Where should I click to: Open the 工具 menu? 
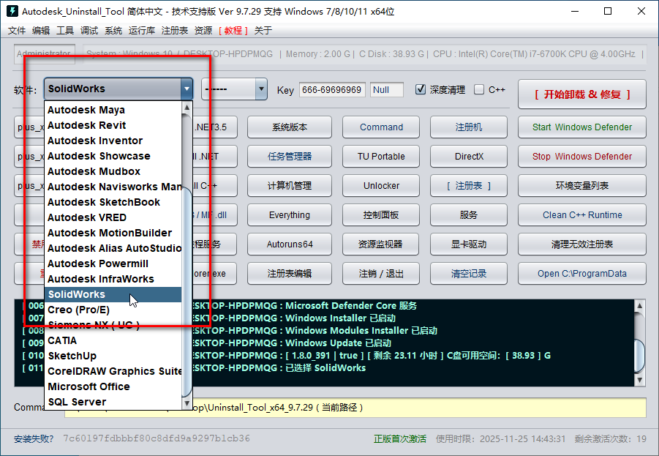(64, 30)
